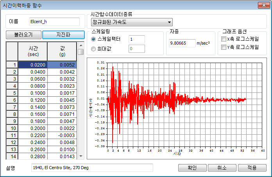This screenshot has width=272, height=177.
Task: Click value cell 0.0143
Action: pos(62,156)
